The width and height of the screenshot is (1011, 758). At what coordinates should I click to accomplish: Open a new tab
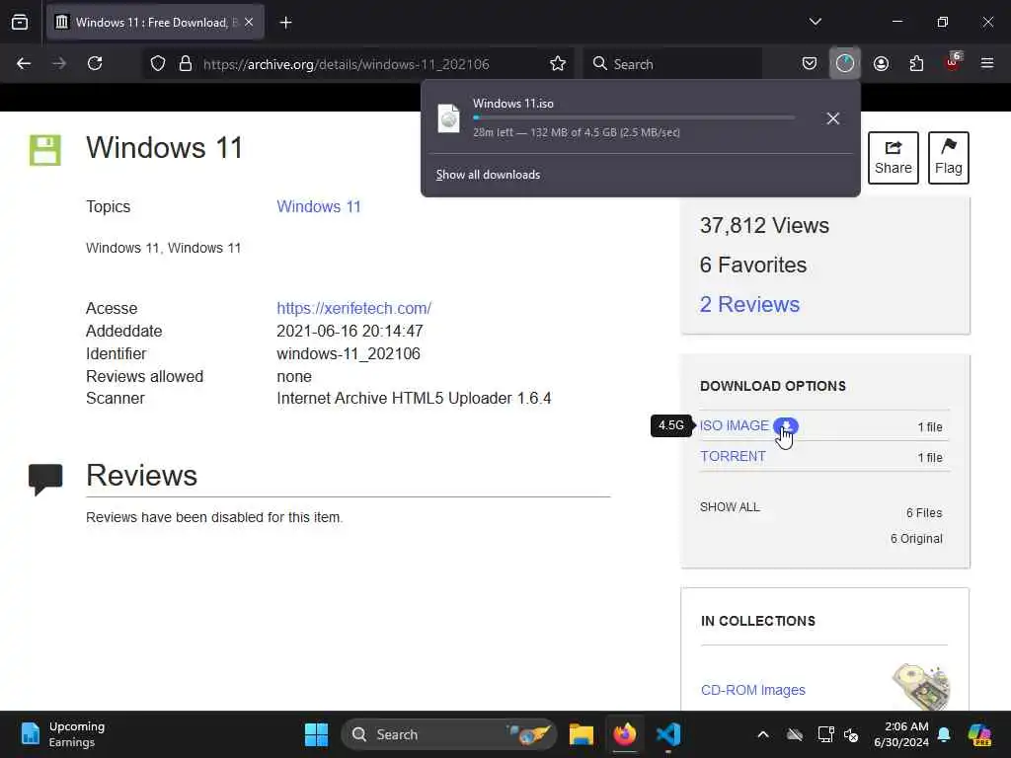pyautogui.click(x=285, y=23)
